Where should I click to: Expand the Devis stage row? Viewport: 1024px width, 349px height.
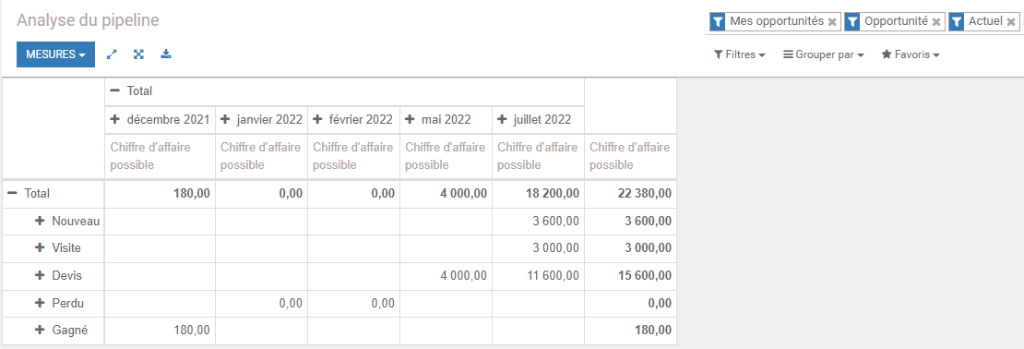[x=58, y=276]
